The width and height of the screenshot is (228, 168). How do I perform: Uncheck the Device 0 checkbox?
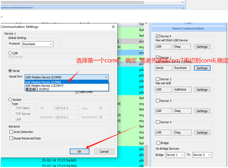tap(157, 36)
